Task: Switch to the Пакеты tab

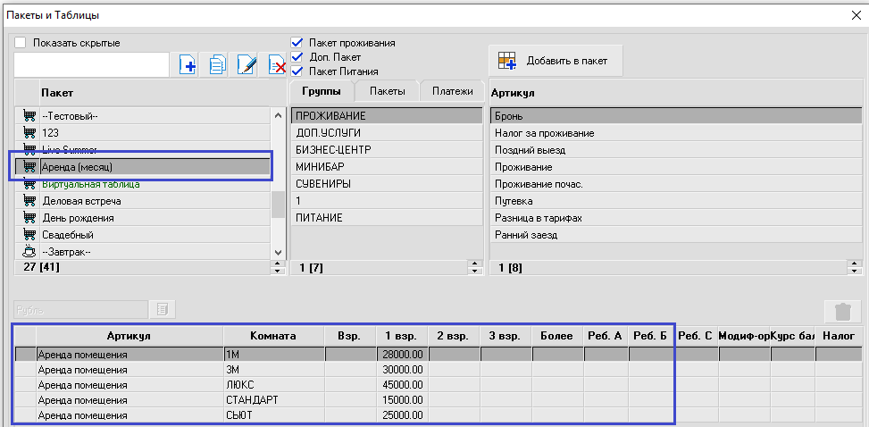Action: click(387, 91)
